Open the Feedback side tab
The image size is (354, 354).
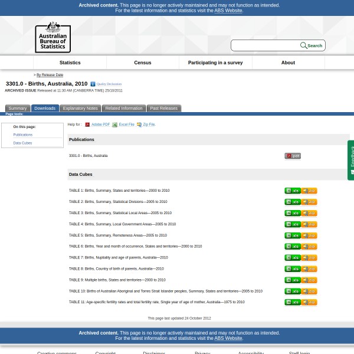[351, 159]
